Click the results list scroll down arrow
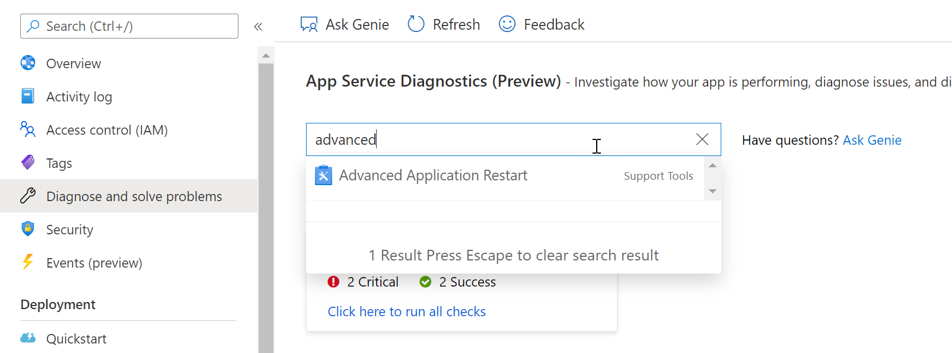This screenshot has width=952, height=353. point(712,191)
